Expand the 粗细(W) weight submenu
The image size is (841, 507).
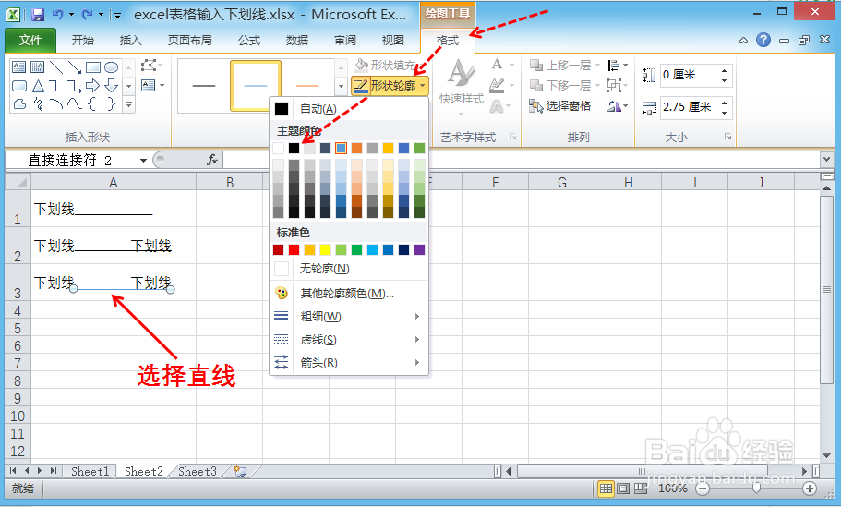[x=349, y=317]
